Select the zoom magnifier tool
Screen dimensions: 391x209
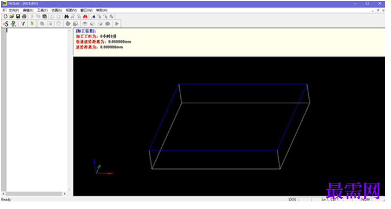point(42,24)
